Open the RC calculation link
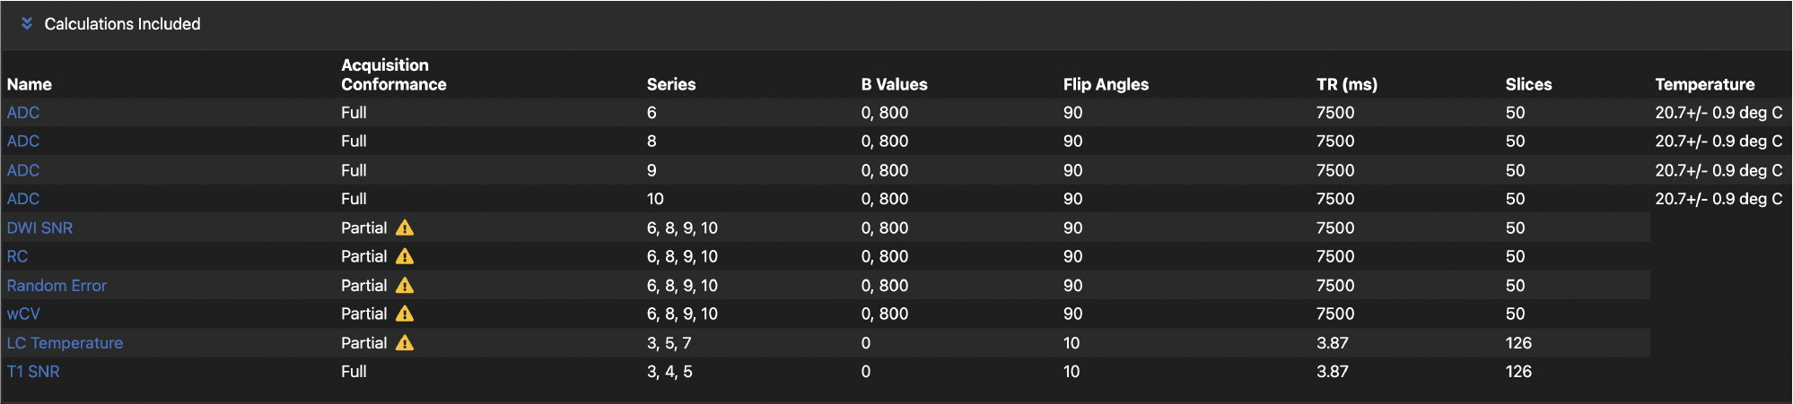The height and width of the screenshot is (404, 1793). tap(17, 257)
